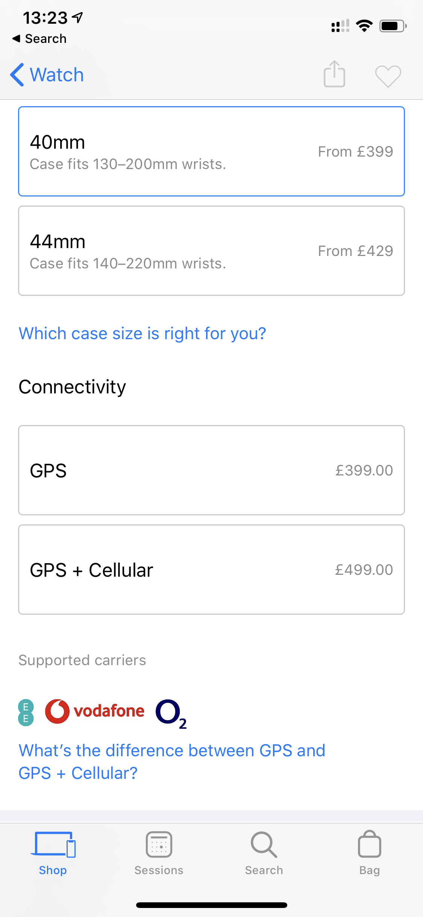This screenshot has width=423, height=917.
Task: Tap the battery status icon
Action: coord(393,26)
